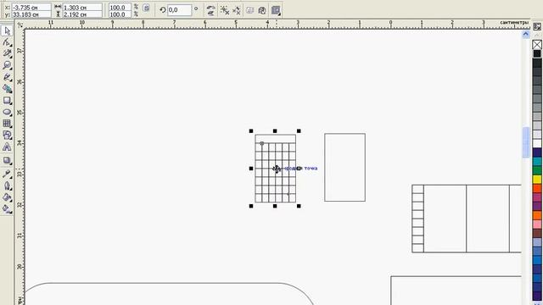Pick the purple color swatch
The height and width of the screenshot is (305, 543).
click(537, 207)
